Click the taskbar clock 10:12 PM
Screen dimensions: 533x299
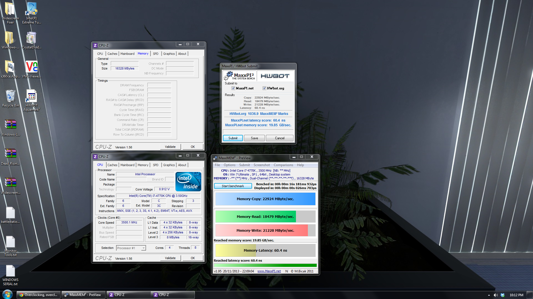tap(516, 295)
